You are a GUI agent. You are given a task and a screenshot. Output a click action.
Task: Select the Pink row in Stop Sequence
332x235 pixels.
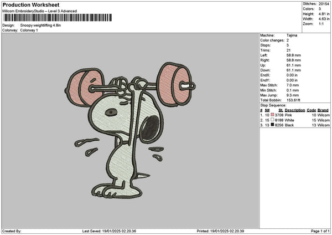[x=294, y=115]
